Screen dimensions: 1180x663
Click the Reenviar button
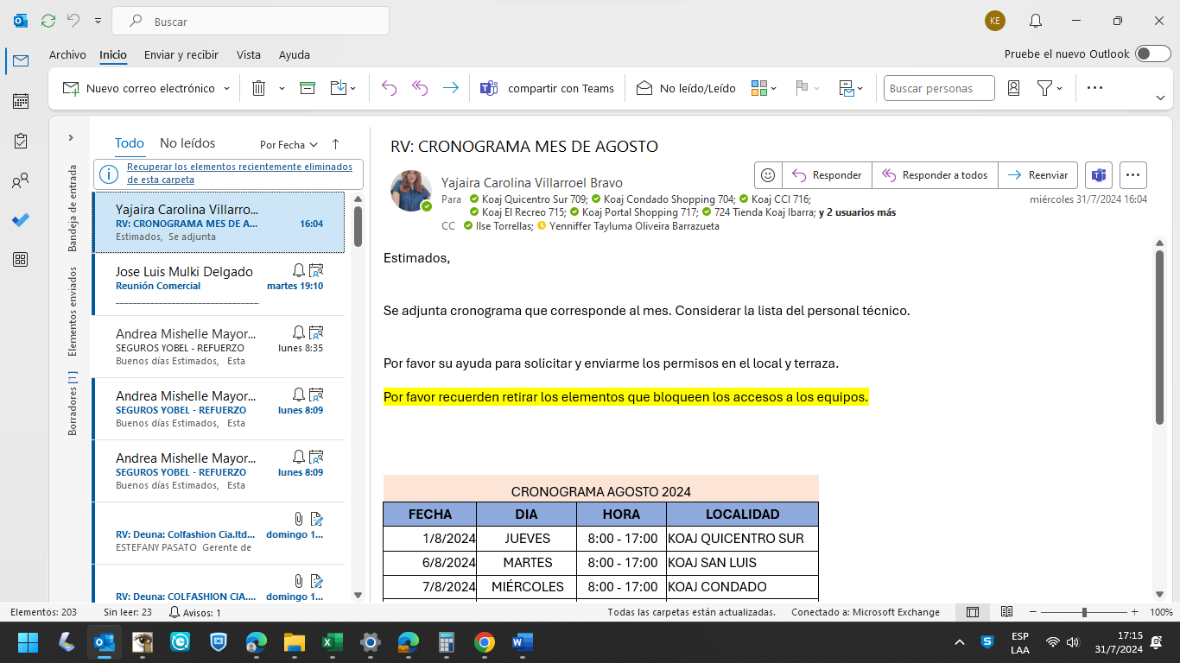click(x=1037, y=175)
